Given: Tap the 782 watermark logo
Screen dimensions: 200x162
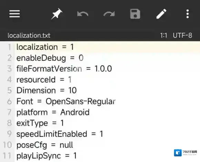Looking at the screenshot, I should [185, 153].
